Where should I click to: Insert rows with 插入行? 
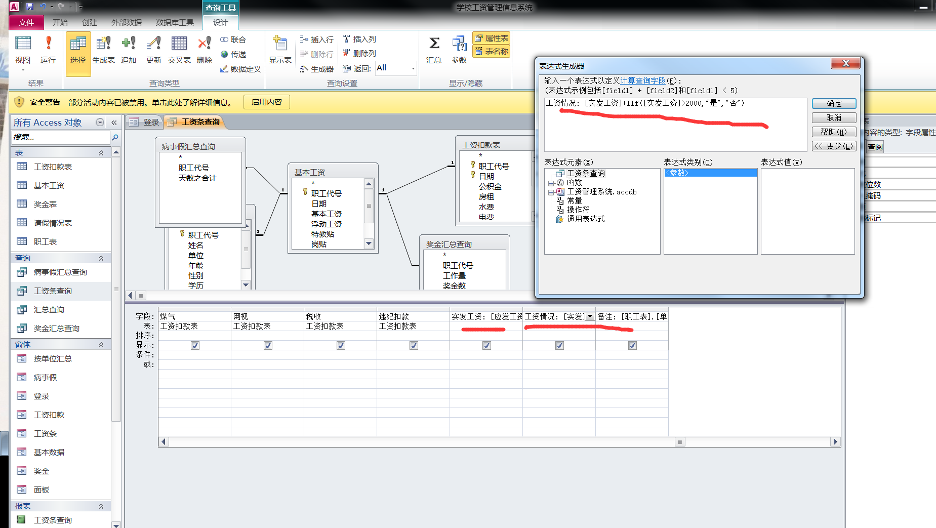[x=316, y=39]
